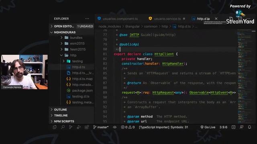Screen dimensions: 257x144
Task: Expand the bundles folder
Action: [x=61, y=38]
